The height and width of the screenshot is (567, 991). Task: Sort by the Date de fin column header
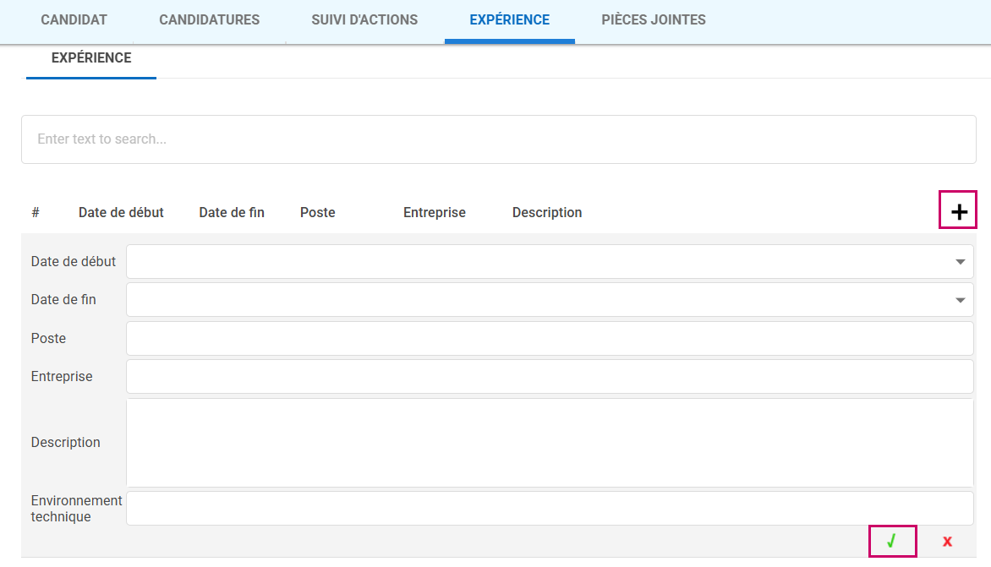point(232,213)
